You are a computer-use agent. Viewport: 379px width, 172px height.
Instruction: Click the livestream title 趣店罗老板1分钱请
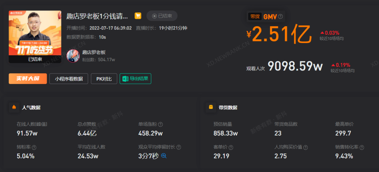coord(97,16)
